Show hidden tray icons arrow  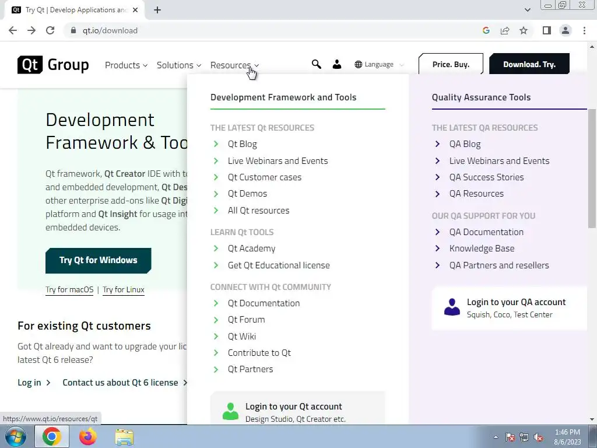496,437
